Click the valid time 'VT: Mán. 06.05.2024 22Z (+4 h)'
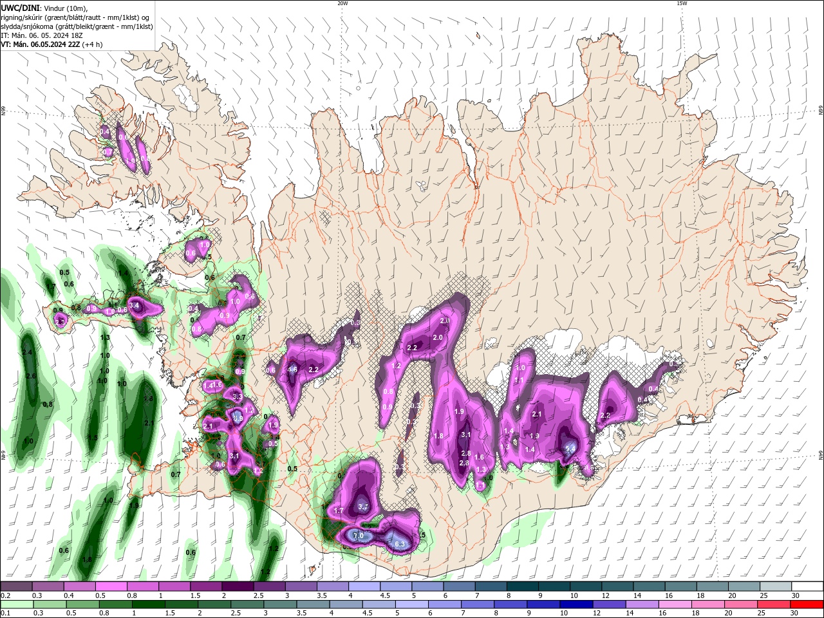 (x=51, y=44)
